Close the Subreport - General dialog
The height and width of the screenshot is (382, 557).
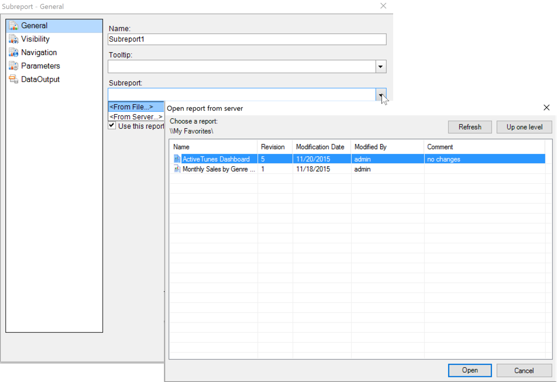pyautogui.click(x=383, y=6)
